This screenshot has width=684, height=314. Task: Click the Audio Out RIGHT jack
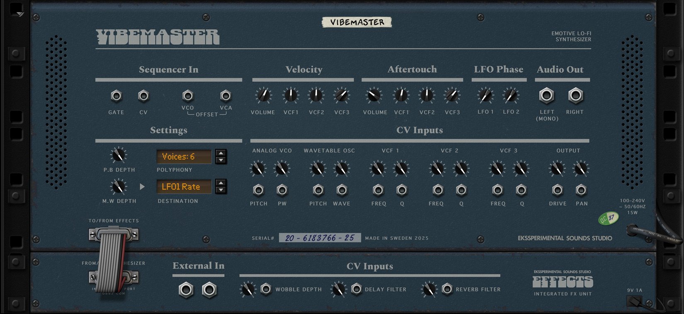(x=575, y=96)
